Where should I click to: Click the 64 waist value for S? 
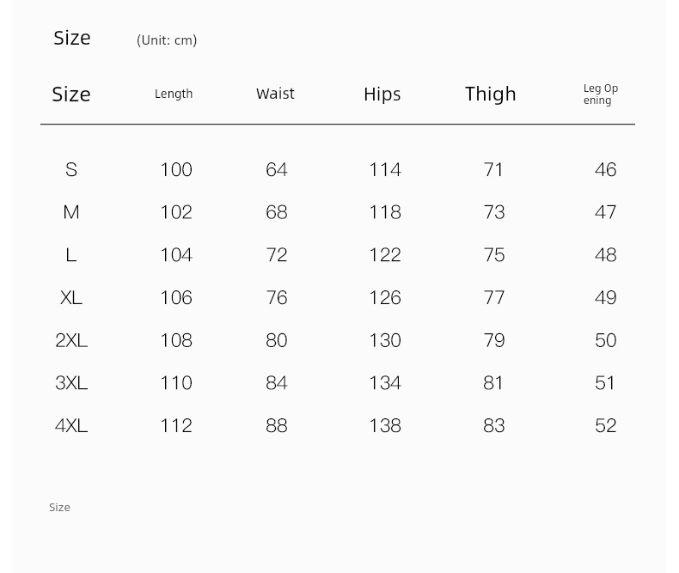(277, 169)
